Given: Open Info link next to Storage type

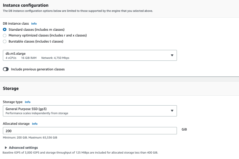Looking at the screenshot, I should [x=28, y=102].
